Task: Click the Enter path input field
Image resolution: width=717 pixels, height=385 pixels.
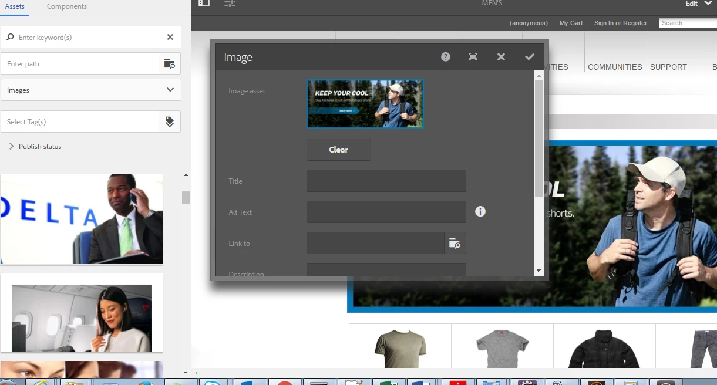Action: [80, 63]
